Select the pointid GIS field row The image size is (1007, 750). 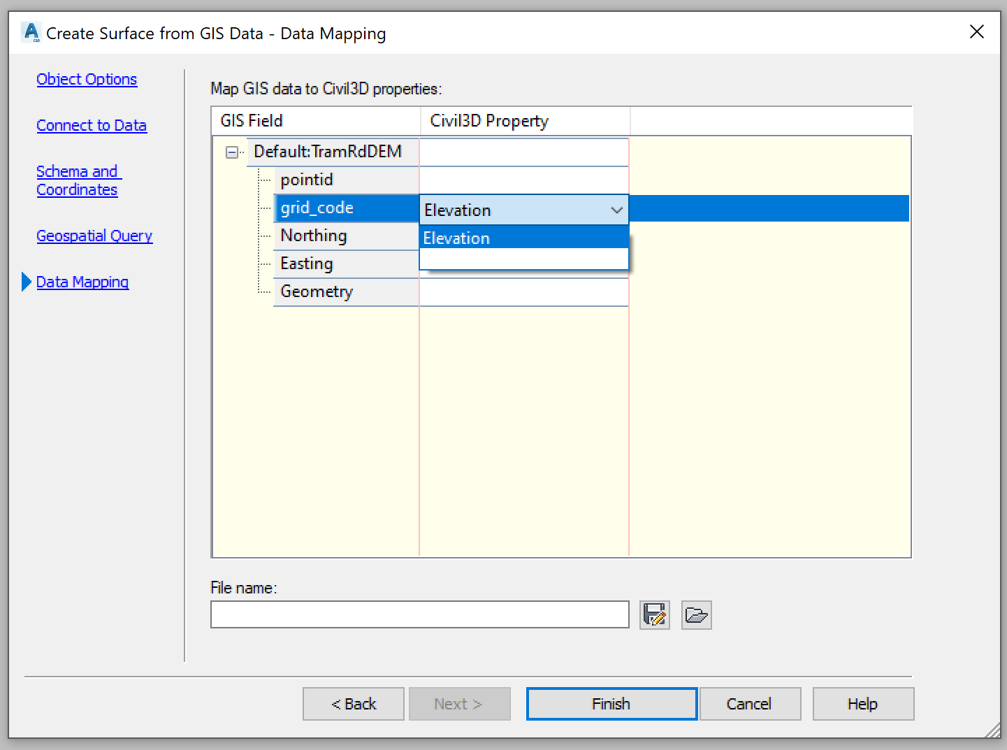[307, 180]
